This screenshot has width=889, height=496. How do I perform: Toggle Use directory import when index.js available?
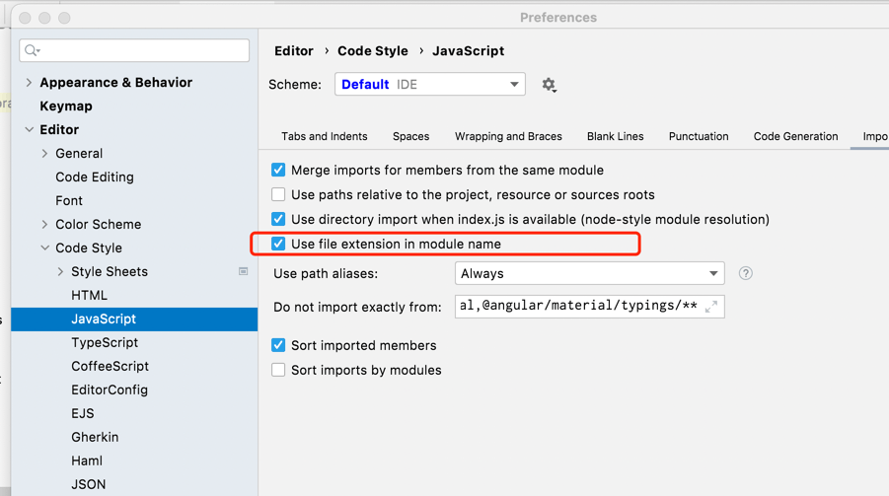pos(278,219)
